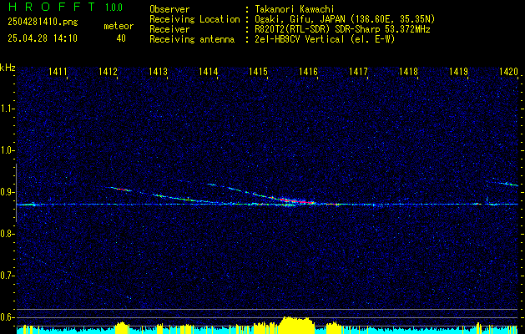
Task: Click time axis label 1418
Action: pyautogui.click(x=408, y=71)
